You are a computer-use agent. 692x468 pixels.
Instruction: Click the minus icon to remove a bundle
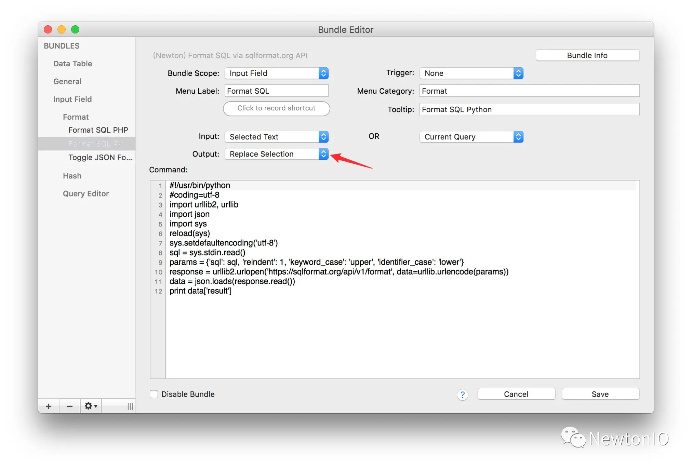[70, 406]
